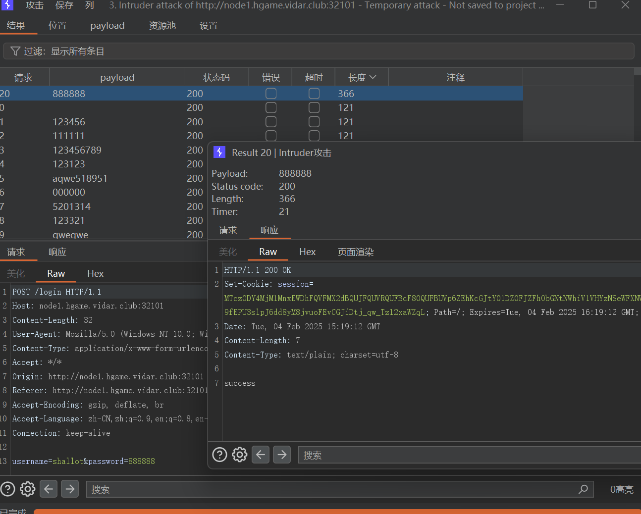Click the magnifier icon in the bottom search field

pos(583,489)
